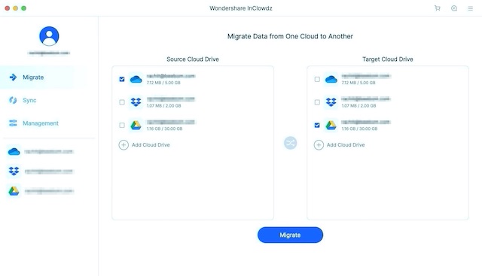
Task: Select the Dropbox account icon in sidebar
Action: [14, 171]
